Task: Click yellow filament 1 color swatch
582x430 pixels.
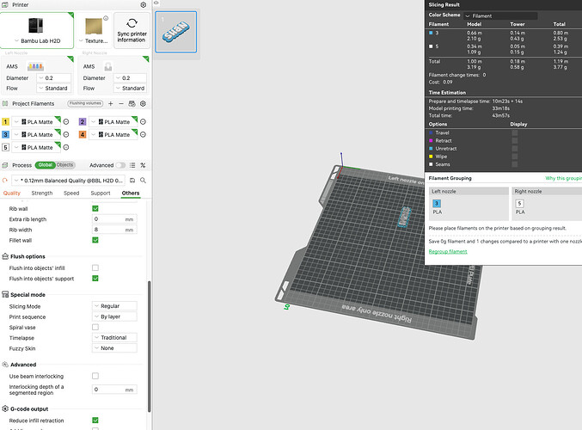Action: click(5, 122)
